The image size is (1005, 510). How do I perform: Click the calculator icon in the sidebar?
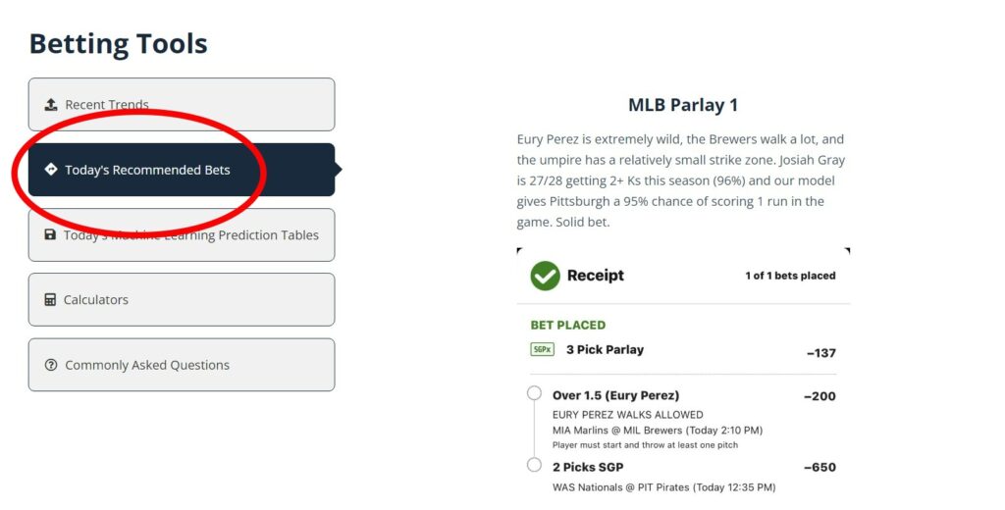(x=50, y=300)
